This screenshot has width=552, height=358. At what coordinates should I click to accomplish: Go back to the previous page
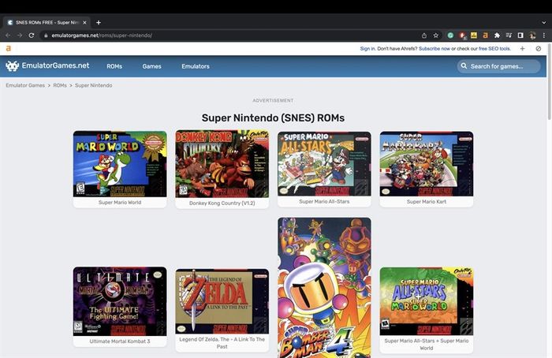point(8,35)
